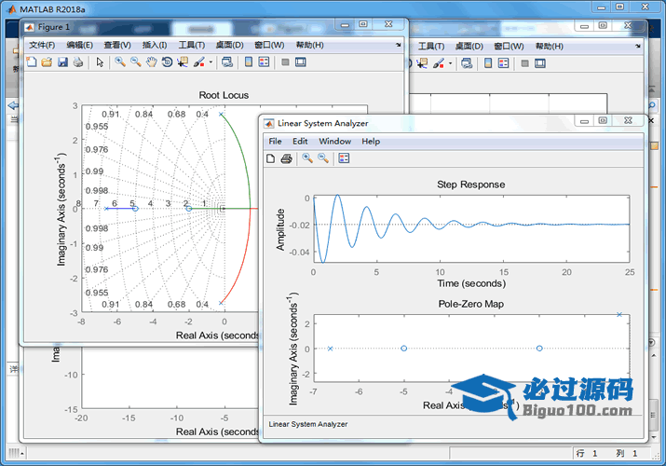Click Save Figure icon in Figure 1 toolbar

click(62, 62)
